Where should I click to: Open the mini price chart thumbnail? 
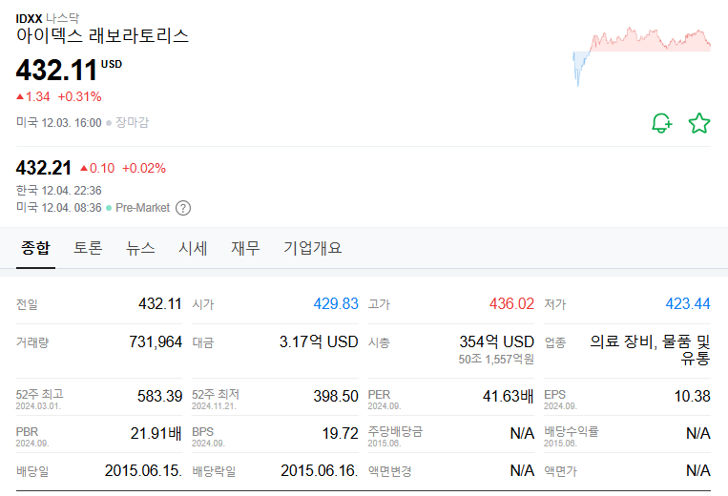(641, 56)
